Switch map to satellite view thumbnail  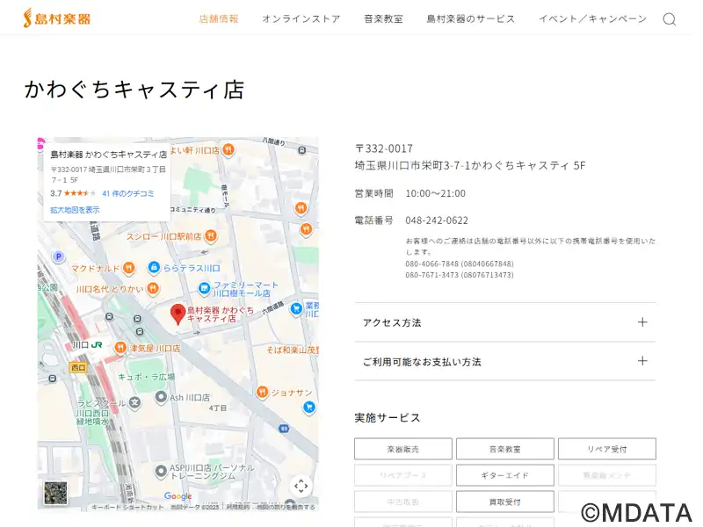click(55, 493)
